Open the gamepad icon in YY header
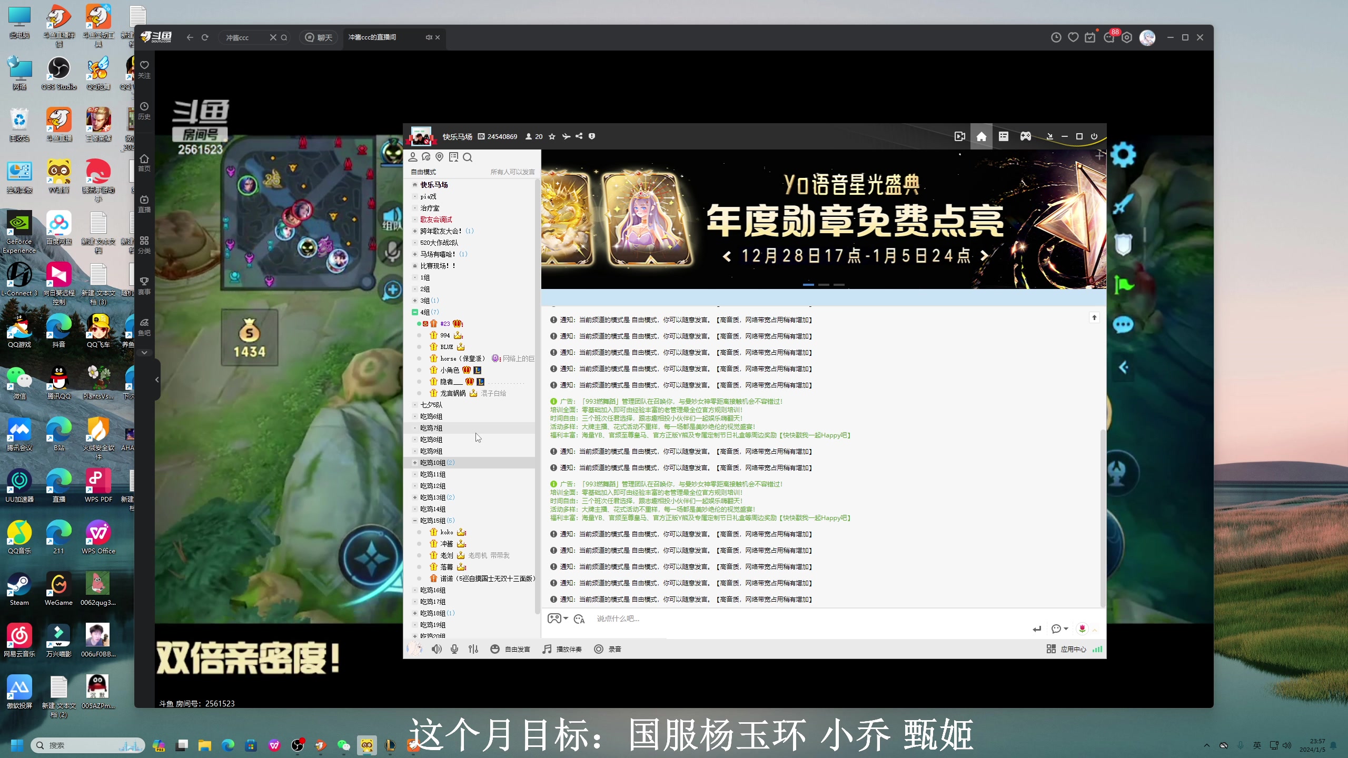Viewport: 1348px width, 758px height. [1026, 136]
